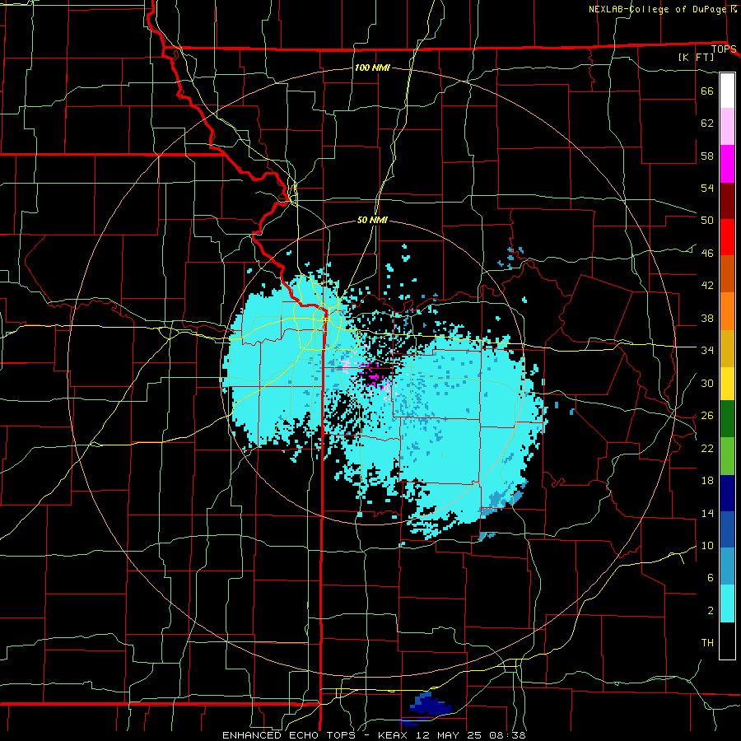Click the 2 legend value
Viewport: 741px width, 741px height.
(x=711, y=611)
